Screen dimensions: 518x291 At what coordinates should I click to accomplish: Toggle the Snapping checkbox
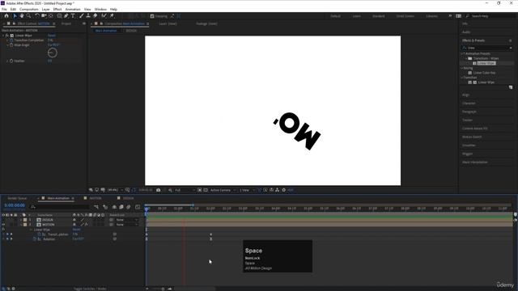click(152, 16)
